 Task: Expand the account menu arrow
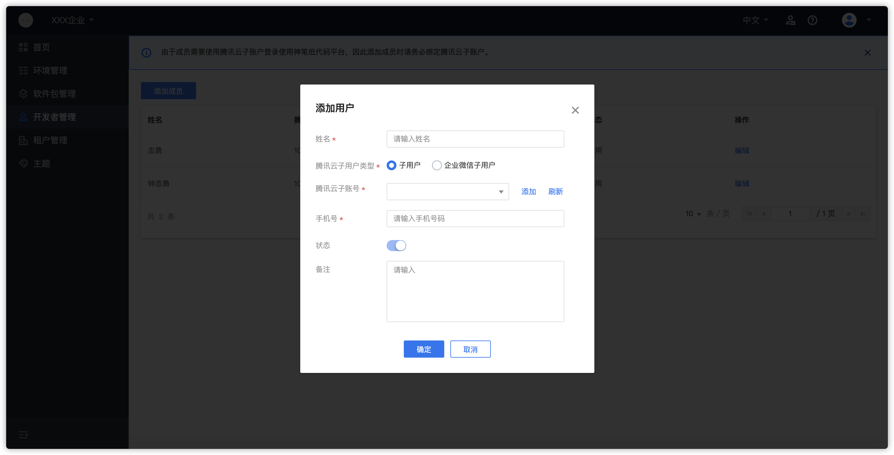point(869,20)
